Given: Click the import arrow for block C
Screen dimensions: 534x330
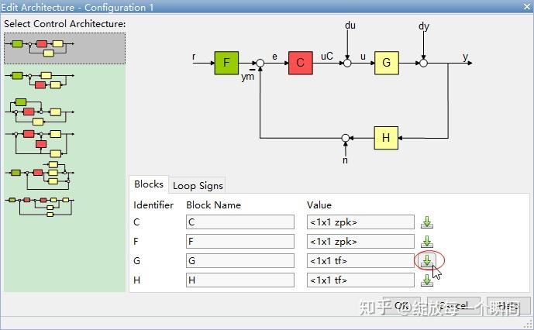Looking at the screenshot, I should click(x=427, y=222).
